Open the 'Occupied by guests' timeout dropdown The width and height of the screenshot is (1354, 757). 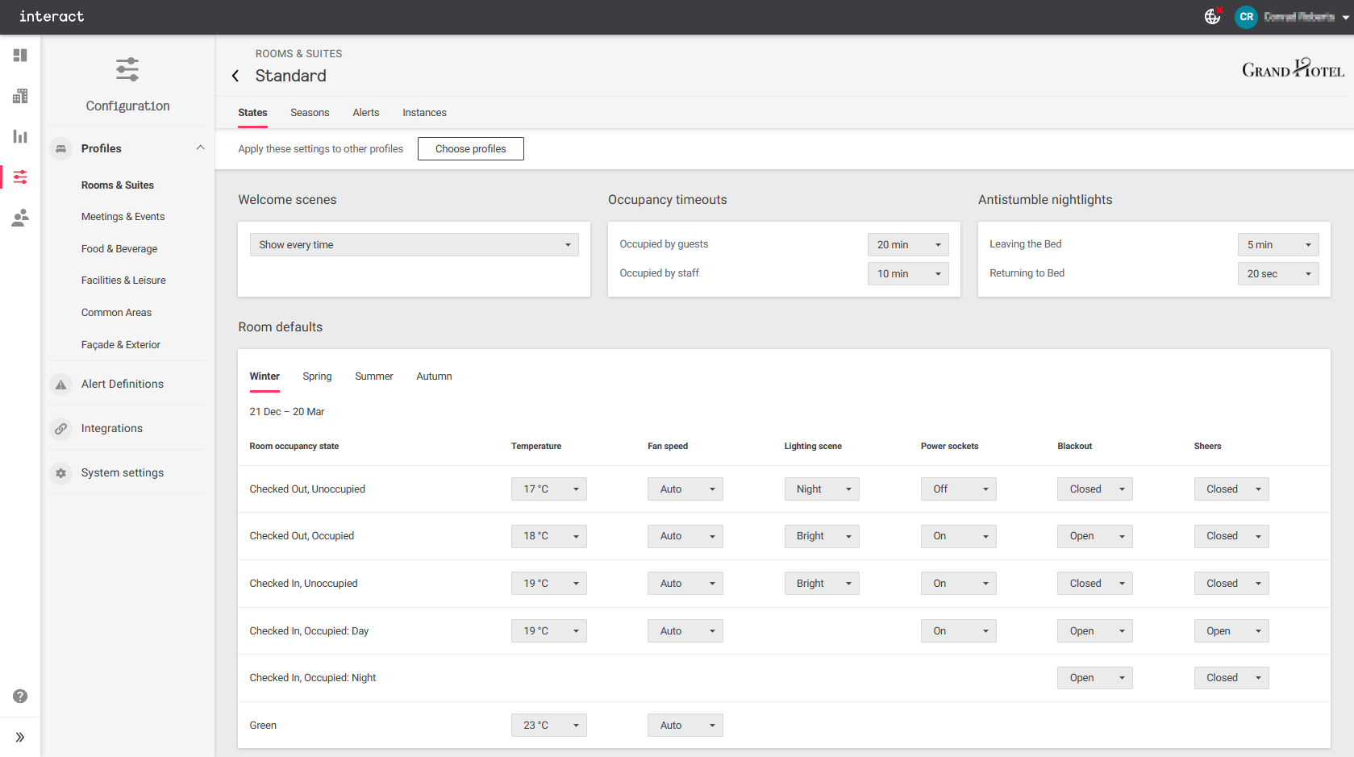coord(908,244)
